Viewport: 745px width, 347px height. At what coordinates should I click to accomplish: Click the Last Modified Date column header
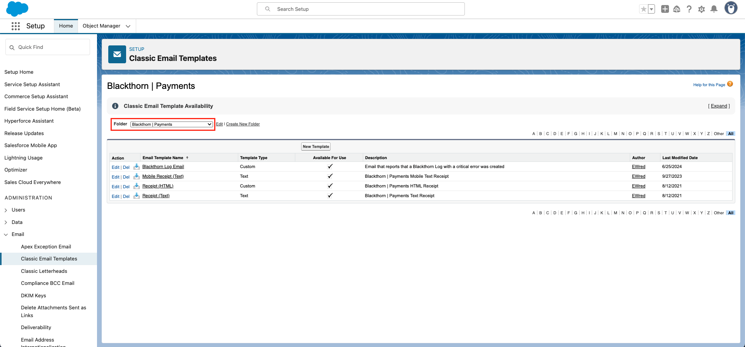[680, 158]
